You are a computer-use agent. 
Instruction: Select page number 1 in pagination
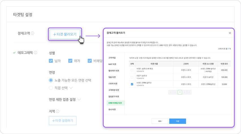[x=180, y=92]
